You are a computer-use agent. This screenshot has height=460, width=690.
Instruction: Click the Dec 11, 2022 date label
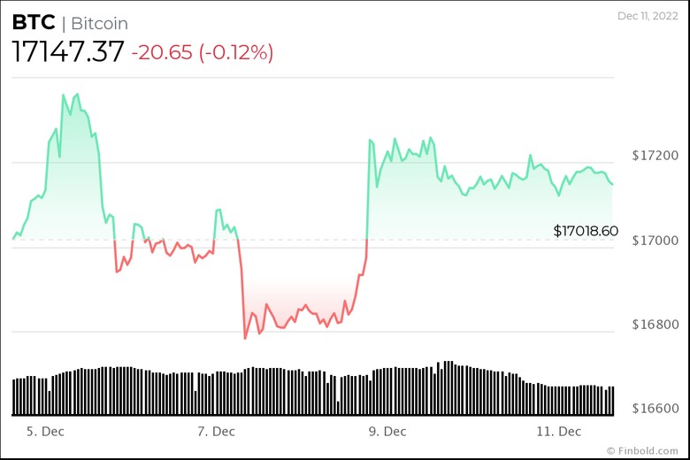648,16
